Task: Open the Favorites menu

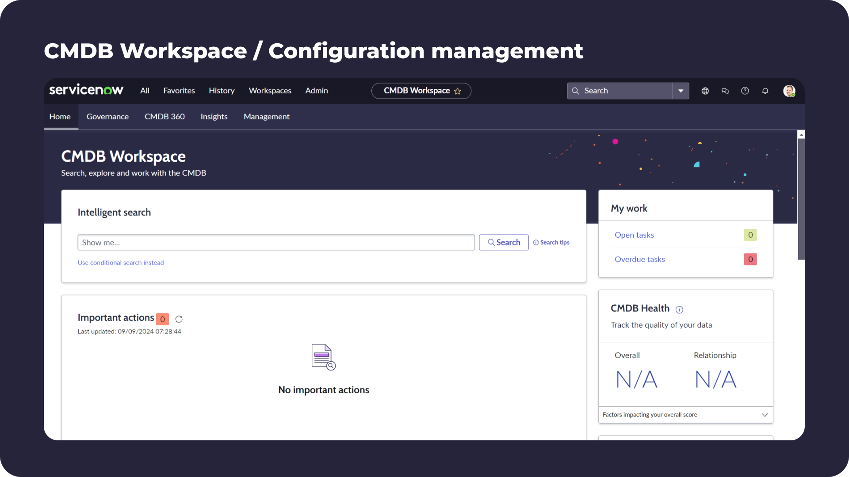Action: [179, 91]
